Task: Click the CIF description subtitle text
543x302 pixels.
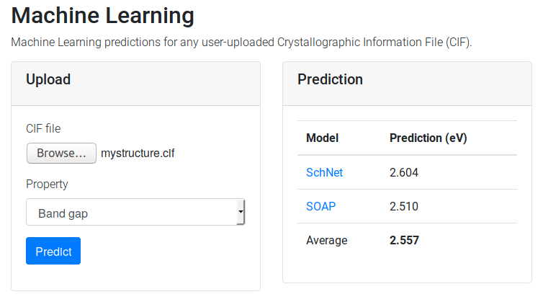Action: 241,42
